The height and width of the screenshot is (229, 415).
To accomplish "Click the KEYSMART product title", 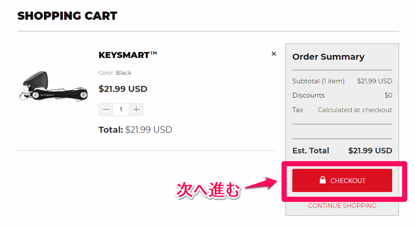I will (128, 55).
